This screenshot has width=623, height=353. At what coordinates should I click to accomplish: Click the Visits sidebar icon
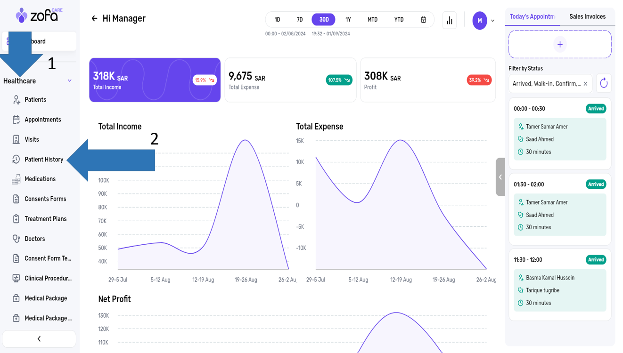[16, 139]
